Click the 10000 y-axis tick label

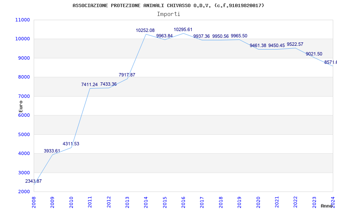tap(22, 39)
